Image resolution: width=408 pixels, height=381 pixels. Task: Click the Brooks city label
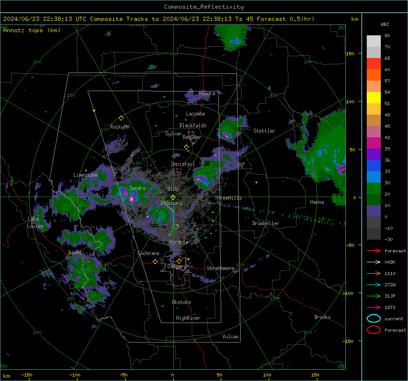pyautogui.click(x=322, y=317)
